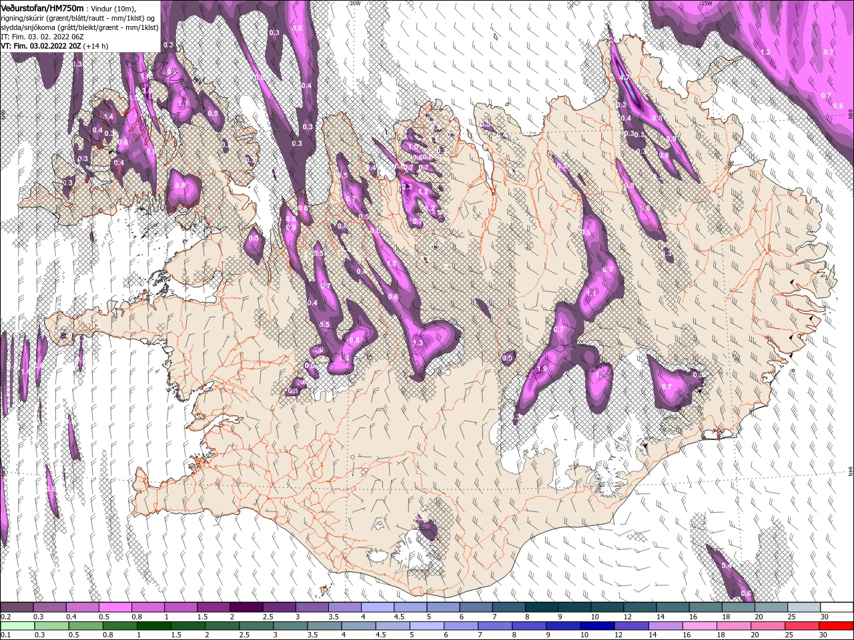Click the snow legend swatch for 6–7
Viewport: 854px width, 640px height.
point(476,607)
